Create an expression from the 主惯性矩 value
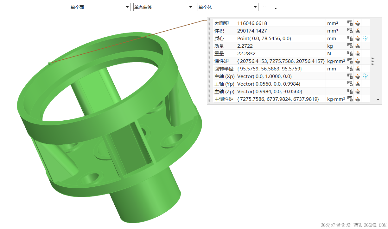The image size is (388, 229). tap(350, 99)
